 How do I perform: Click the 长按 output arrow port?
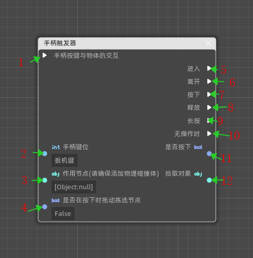(x=209, y=120)
